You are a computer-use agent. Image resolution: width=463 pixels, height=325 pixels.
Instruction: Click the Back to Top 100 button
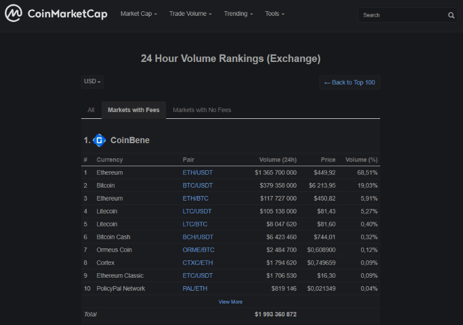[350, 82]
